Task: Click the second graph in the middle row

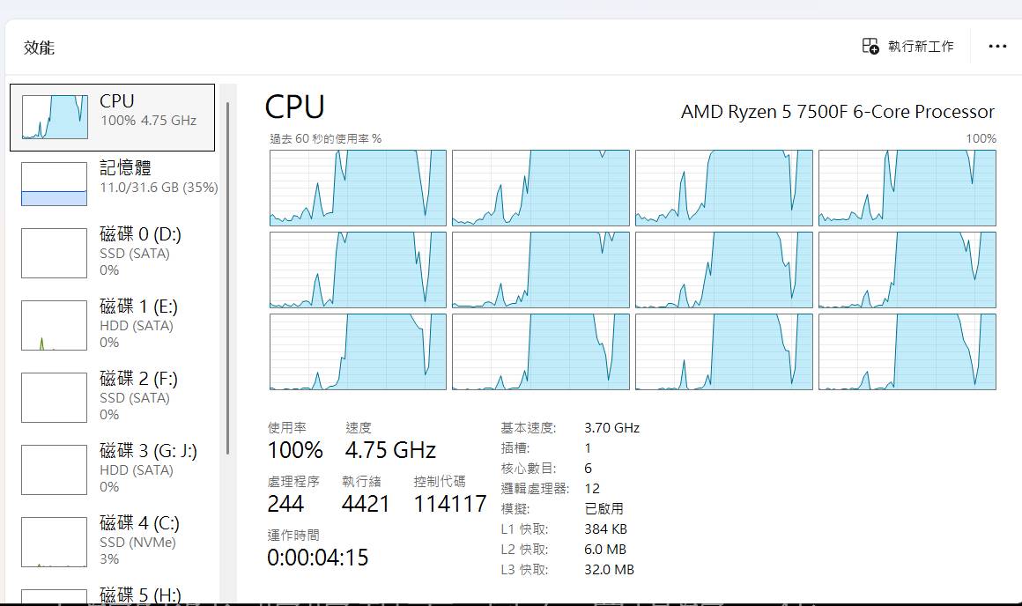Action: 541,270
